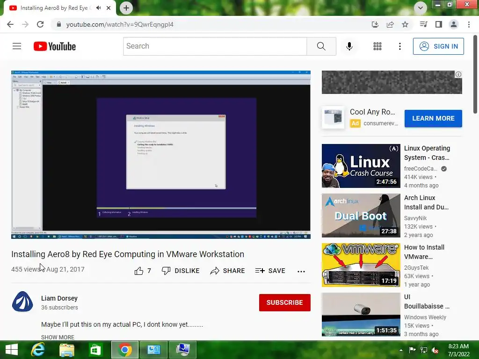This screenshot has height=359, width=479.
Task: Click LEARN MORE on the ad
Action: pyautogui.click(x=433, y=118)
